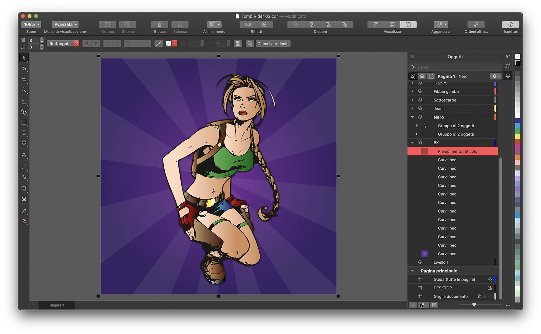Select the Text tool
This screenshot has width=541, height=334.
[x=24, y=155]
